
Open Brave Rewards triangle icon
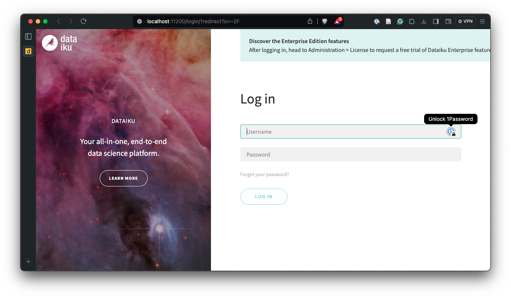point(337,21)
